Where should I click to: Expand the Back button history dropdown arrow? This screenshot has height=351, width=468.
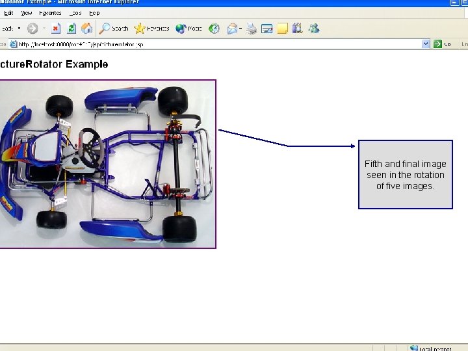tap(19, 29)
